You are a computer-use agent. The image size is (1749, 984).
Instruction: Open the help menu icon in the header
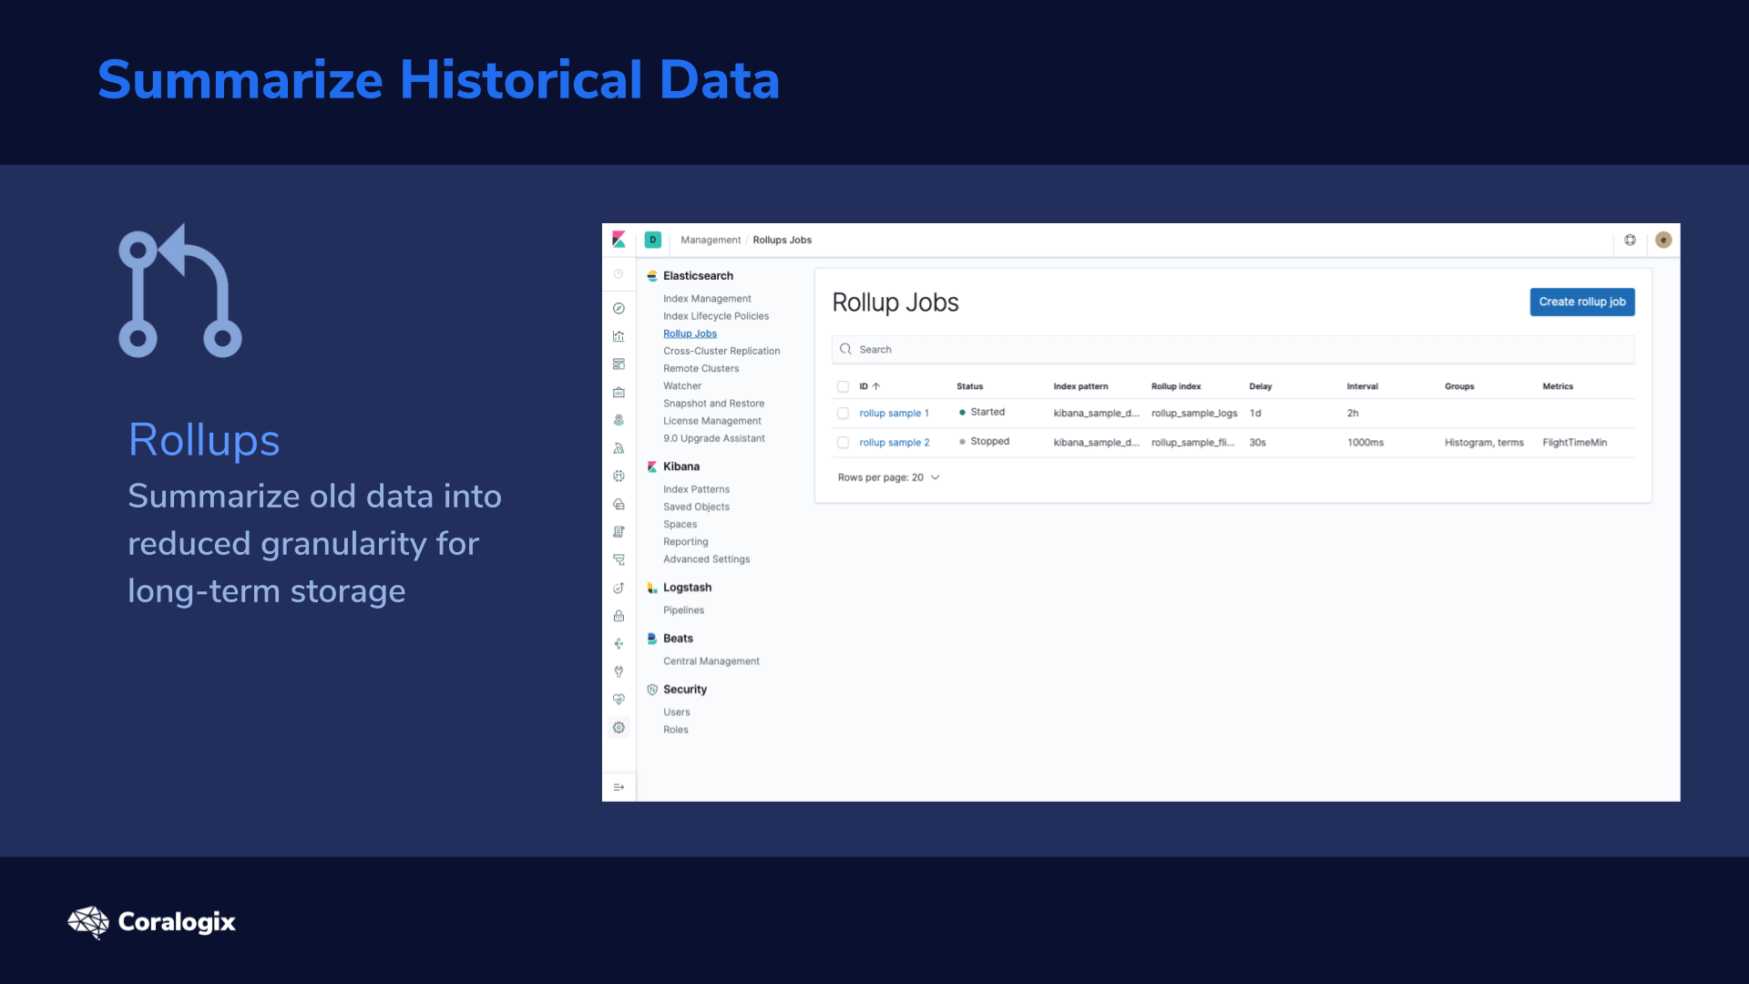(1630, 240)
